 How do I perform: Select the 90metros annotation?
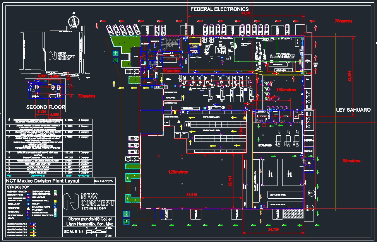(172, 71)
